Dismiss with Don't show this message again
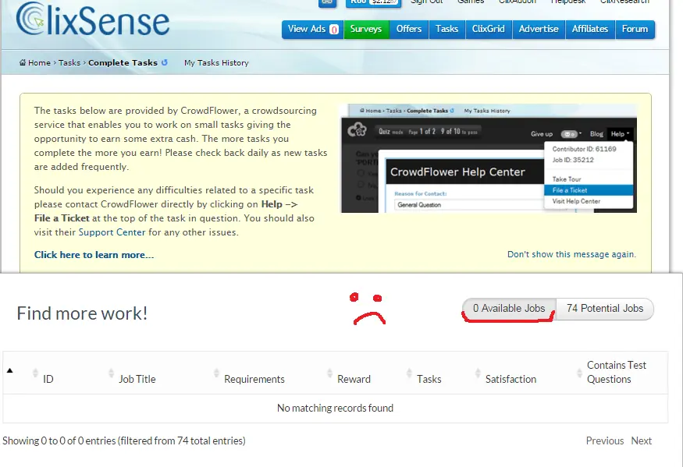 click(x=571, y=254)
